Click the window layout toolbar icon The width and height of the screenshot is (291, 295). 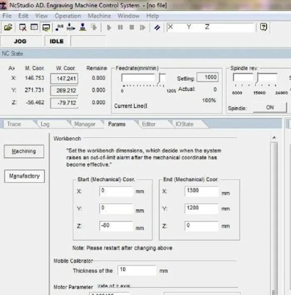[34, 27]
